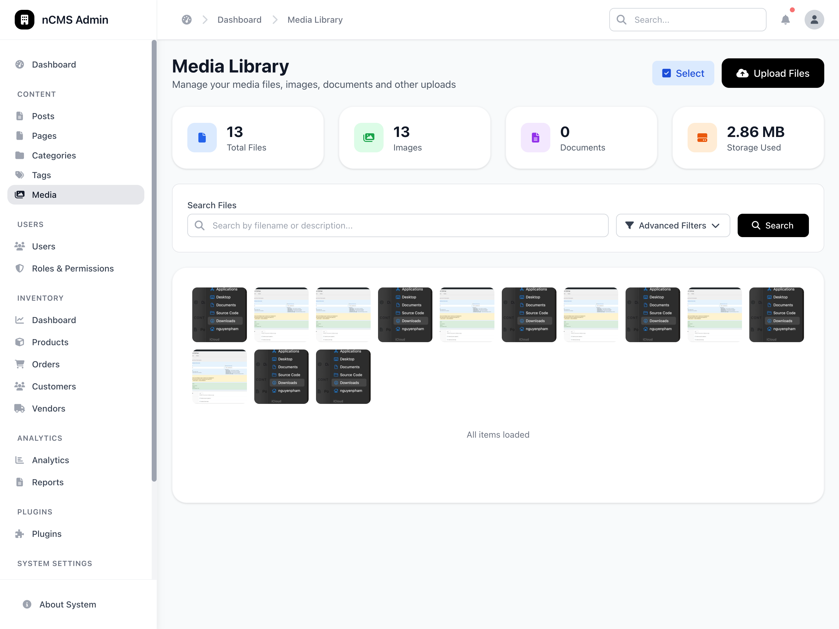
Task: Expand the Advanced Filters dropdown
Action: click(x=673, y=225)
